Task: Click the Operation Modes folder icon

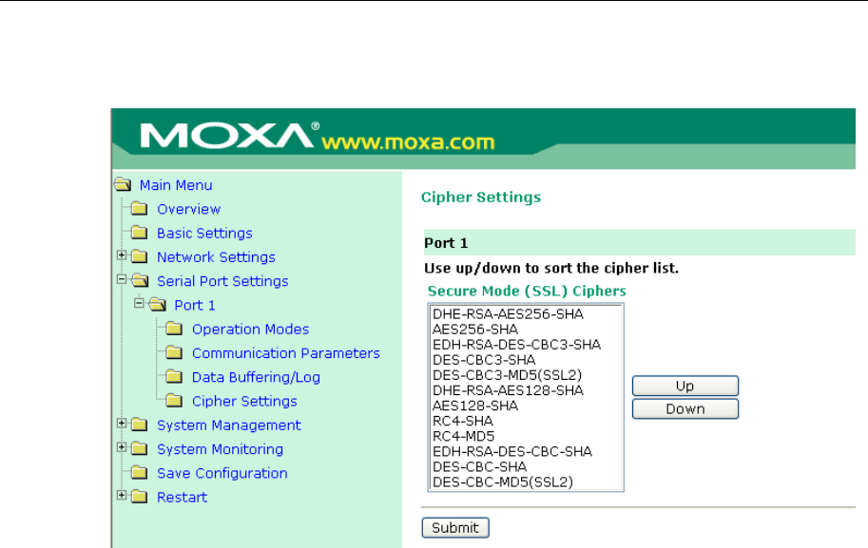Action: (174, 330)
